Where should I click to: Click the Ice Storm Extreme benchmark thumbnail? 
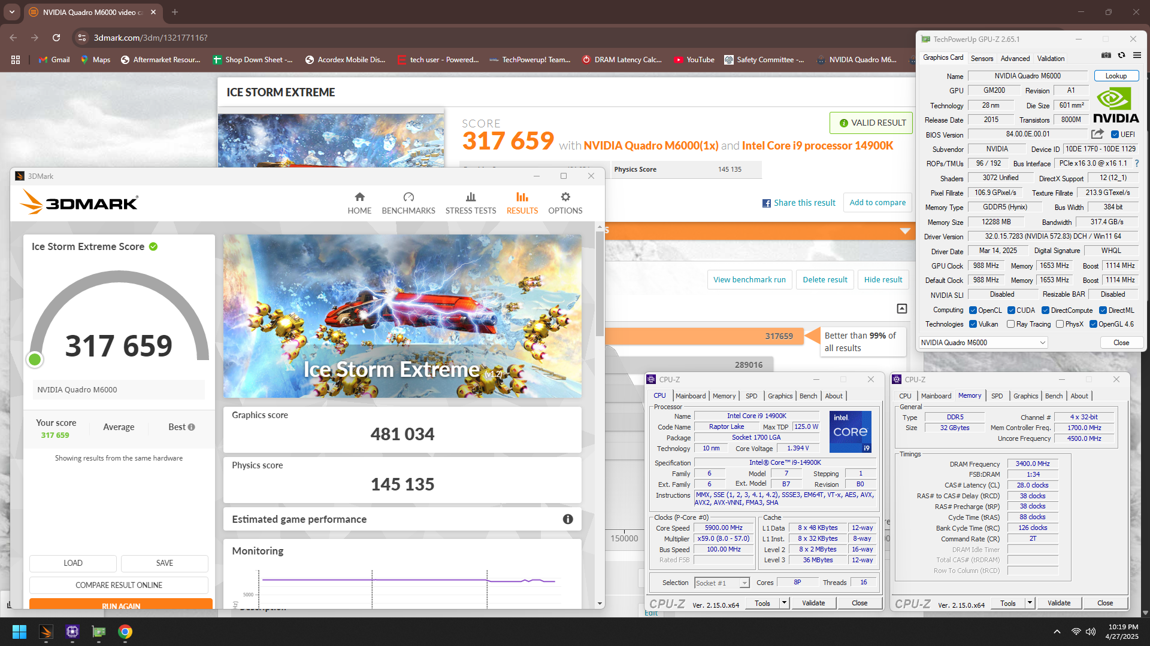(x=402, y=316)
